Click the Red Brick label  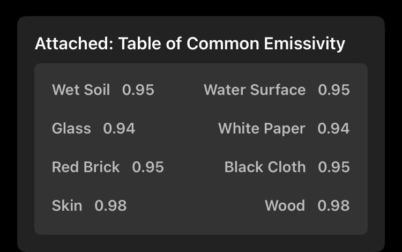click(86, 167)
